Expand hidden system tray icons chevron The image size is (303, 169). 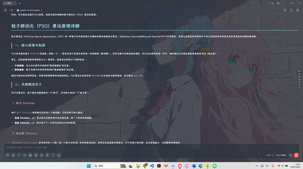click(x=257, y=166)
